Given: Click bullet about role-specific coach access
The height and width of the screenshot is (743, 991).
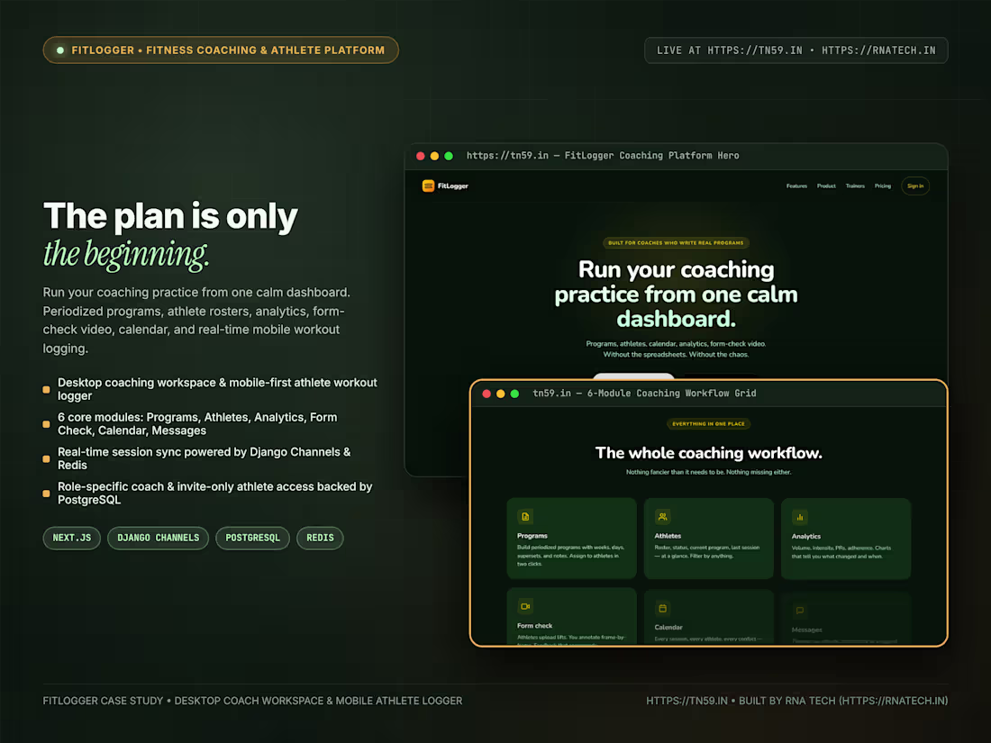Looking at the screenshot, I should [215, 494].
